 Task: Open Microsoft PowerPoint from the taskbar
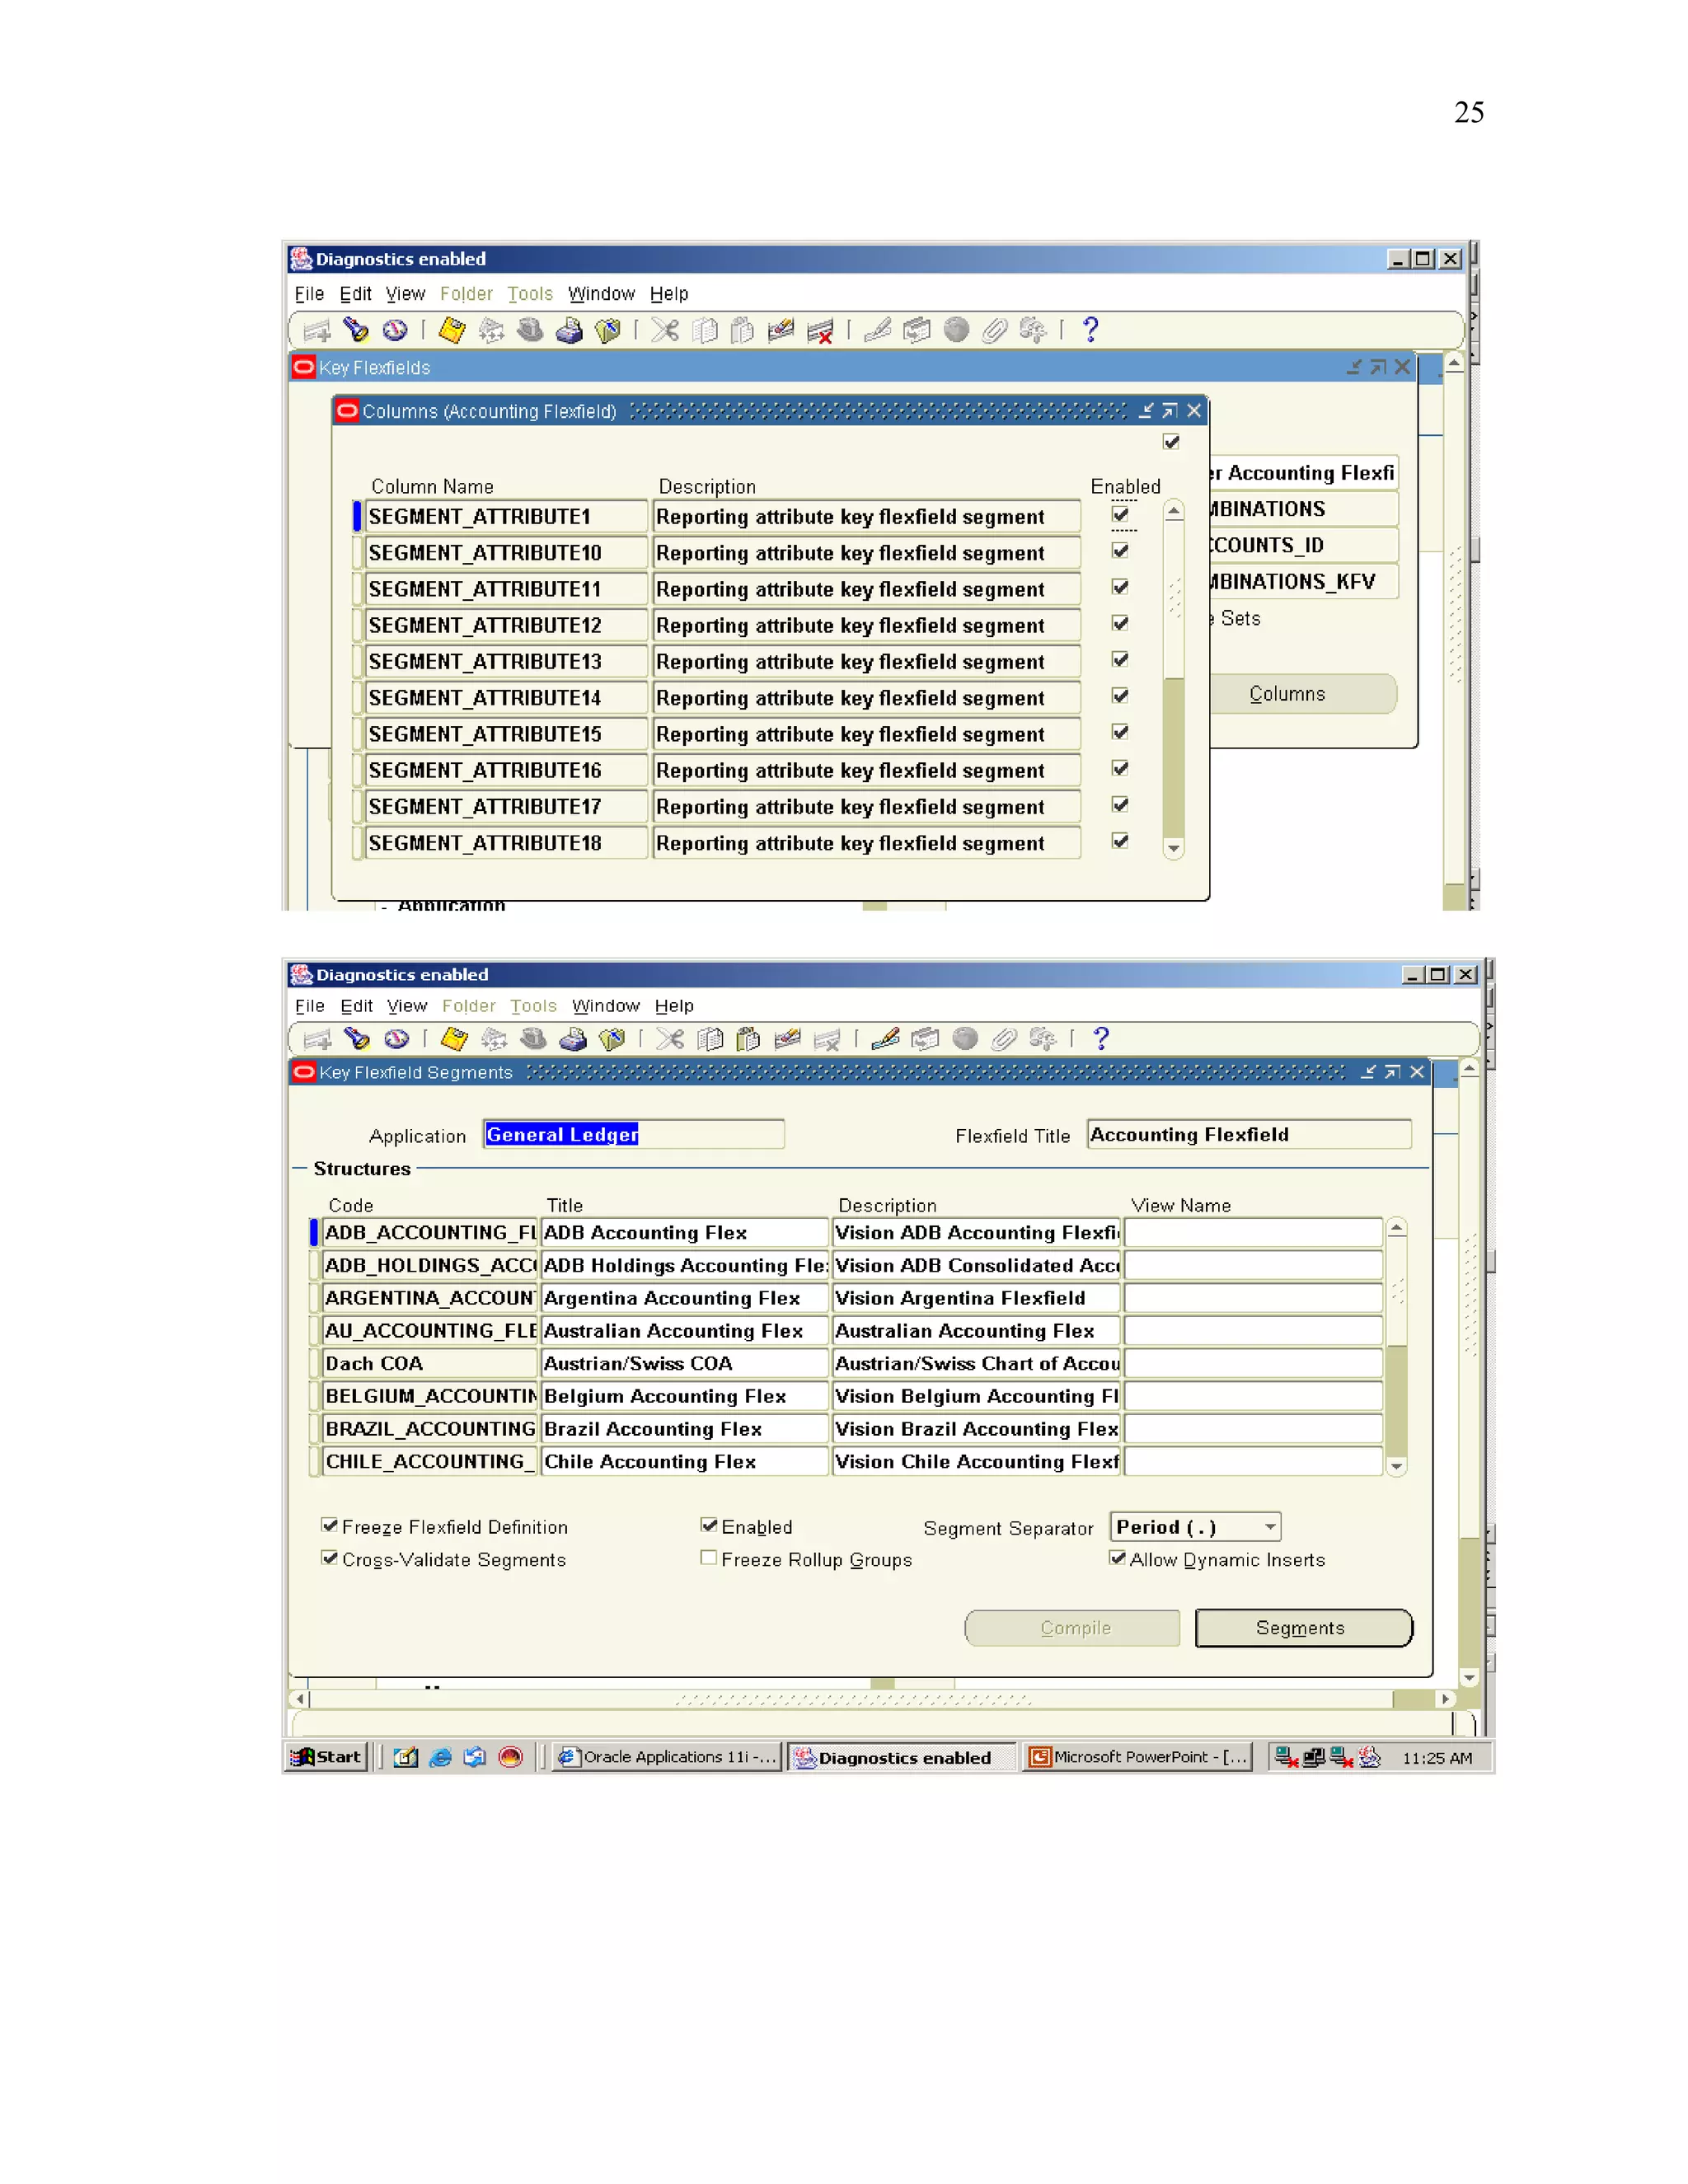point(1139,1757)
